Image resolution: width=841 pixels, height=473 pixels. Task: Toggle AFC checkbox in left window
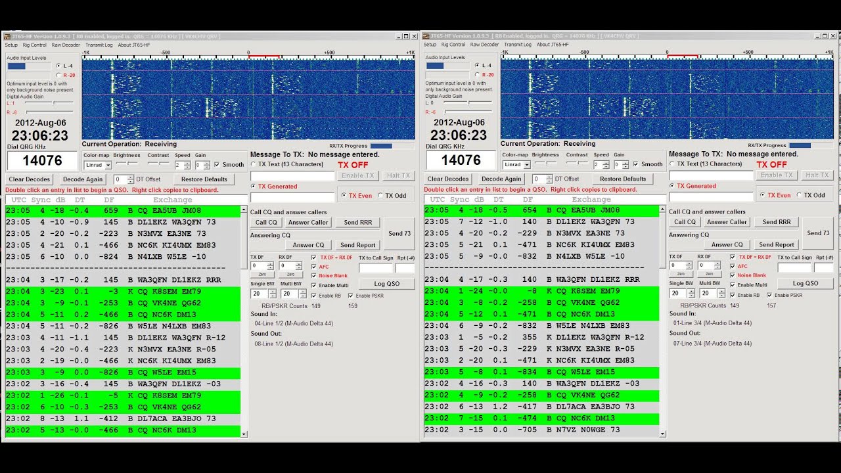314,267
